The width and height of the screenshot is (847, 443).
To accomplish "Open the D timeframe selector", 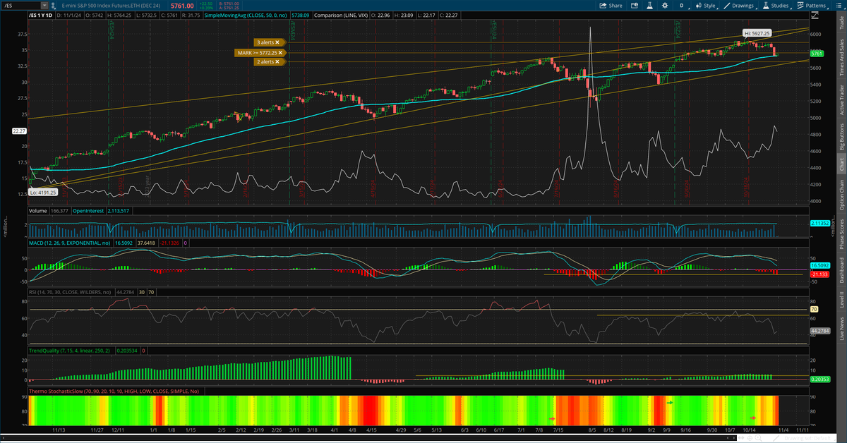I will 682,5.
